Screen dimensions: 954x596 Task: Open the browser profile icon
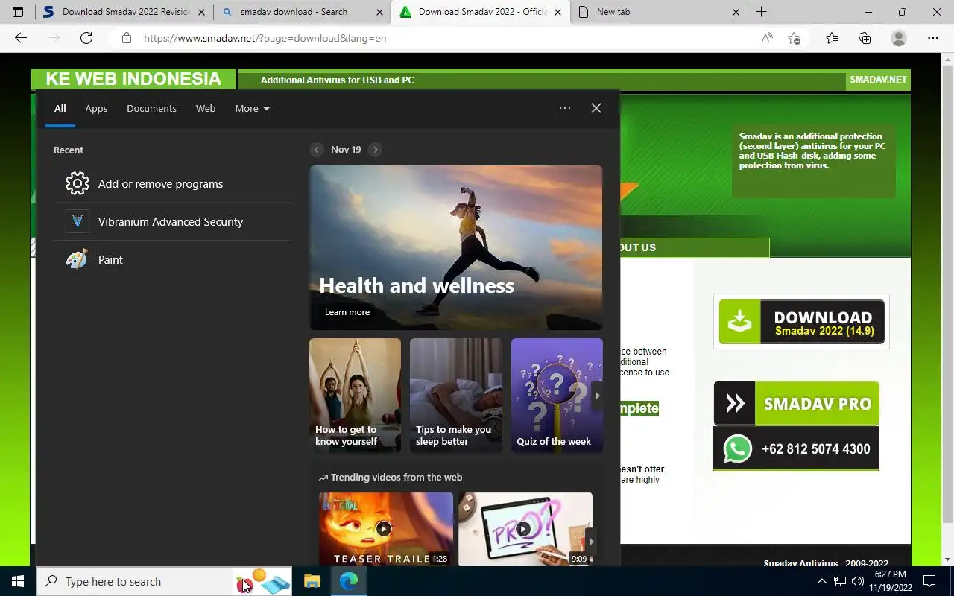coord(899,38)
